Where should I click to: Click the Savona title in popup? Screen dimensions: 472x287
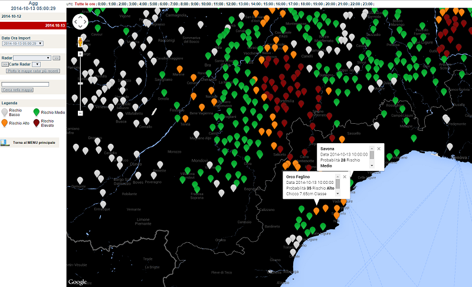pyautogui.click(x=327, y=149)
